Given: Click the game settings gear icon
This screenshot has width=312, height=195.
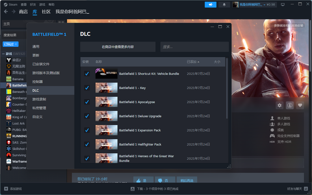Looking at the screenshot, I should coord(279,105).
